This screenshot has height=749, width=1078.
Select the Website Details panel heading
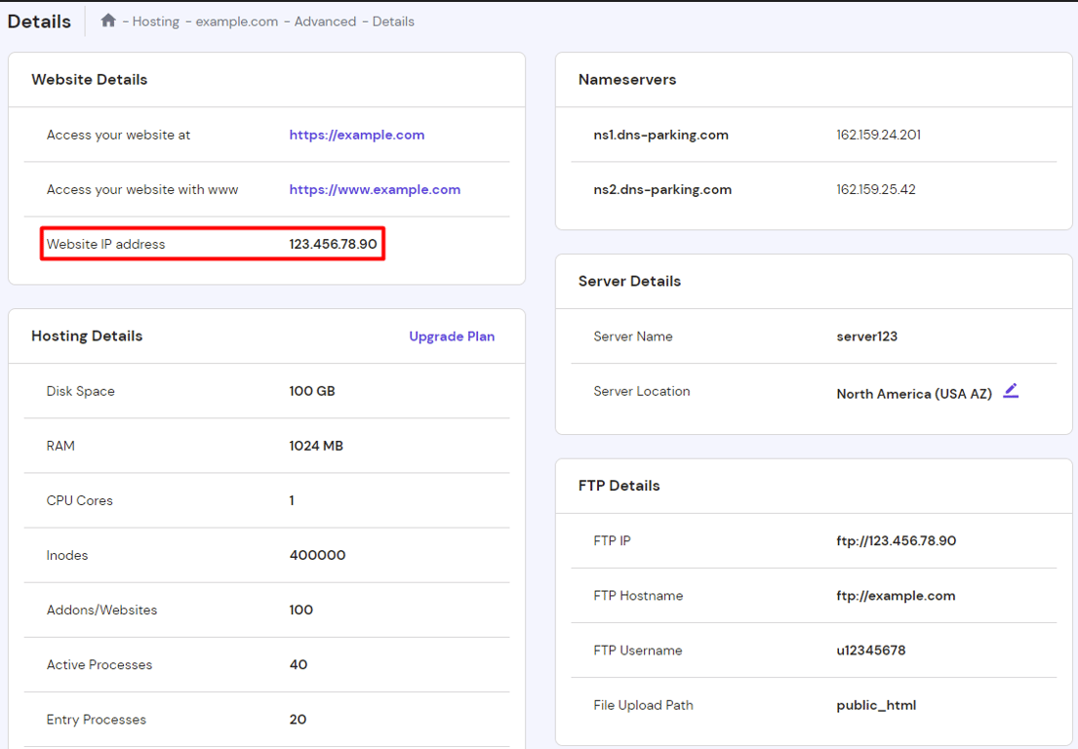(x=89, y=79)
